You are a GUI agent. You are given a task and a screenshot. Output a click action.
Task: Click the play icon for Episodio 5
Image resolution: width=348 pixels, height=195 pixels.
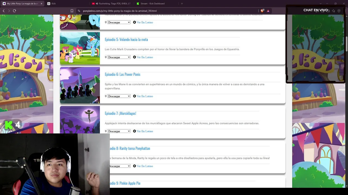click(134, 57)
